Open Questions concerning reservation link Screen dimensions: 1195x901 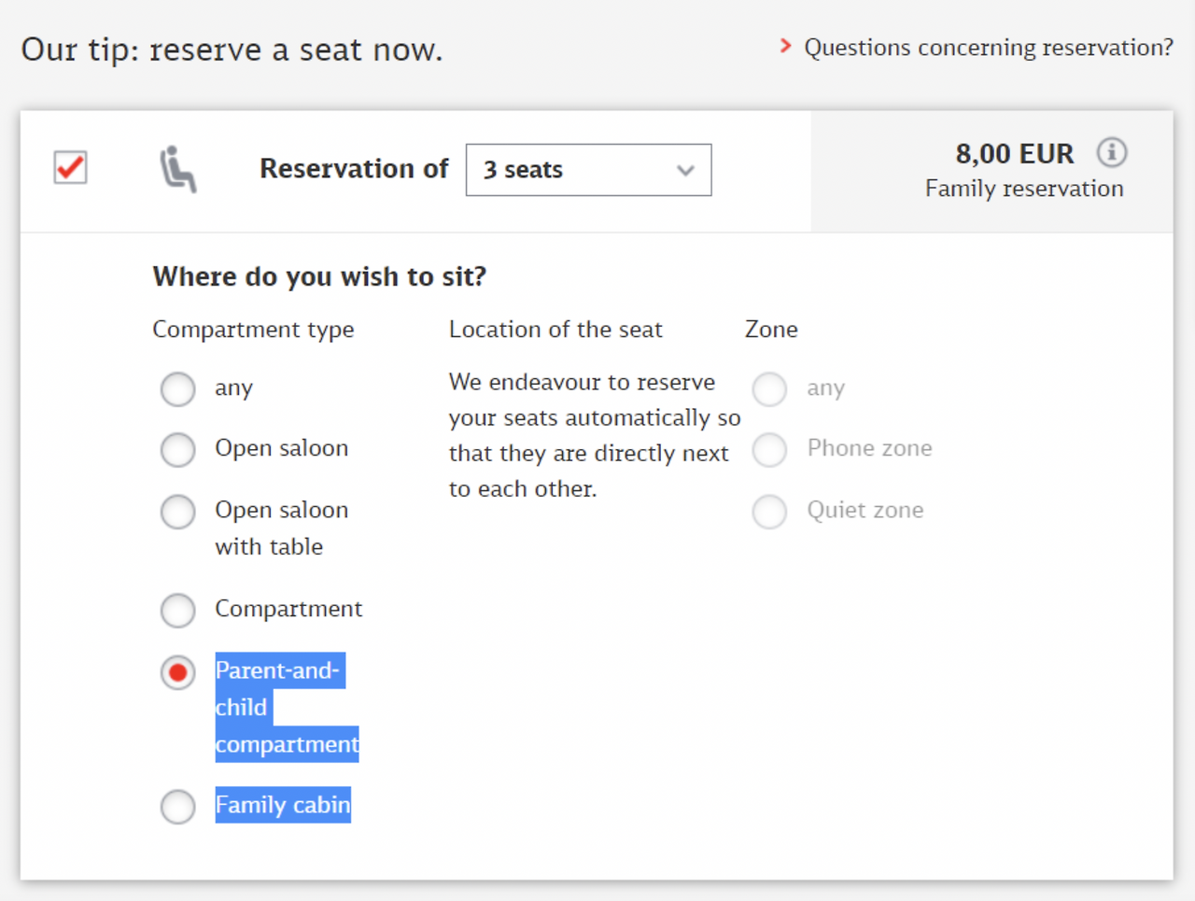coord(989,47)
